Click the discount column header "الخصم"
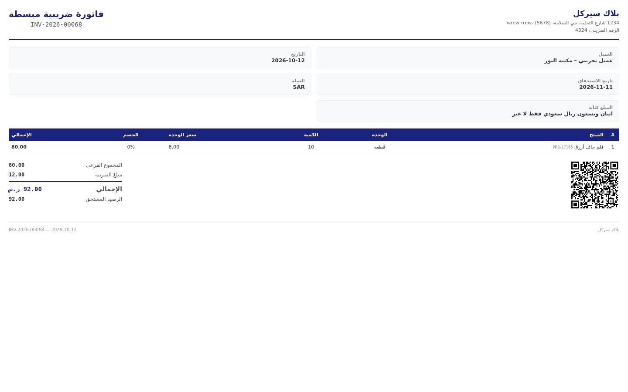Screen dimensions: 628x392 pos(131,135)
